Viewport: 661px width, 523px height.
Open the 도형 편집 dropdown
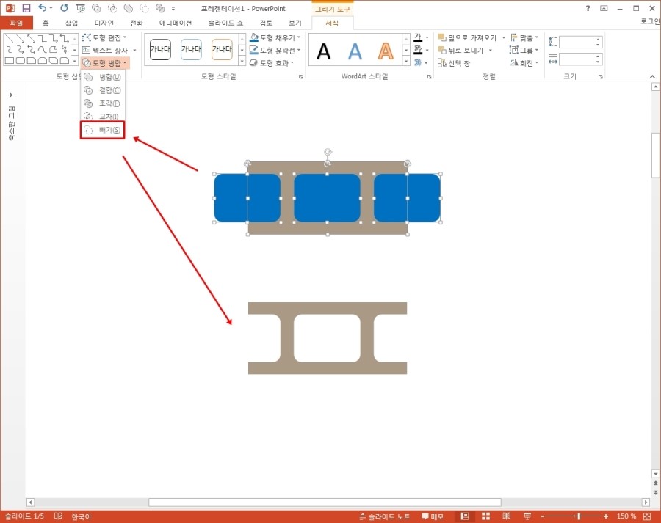pos(104,37)
